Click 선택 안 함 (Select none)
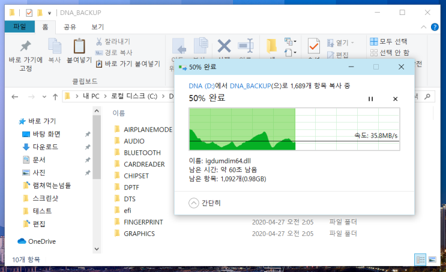 (x=390, y=53)
